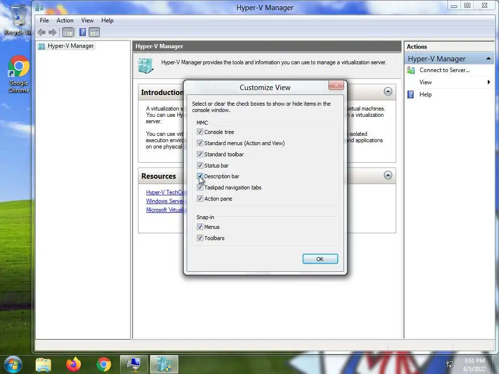
Task: Close the Customize View dialog
Action: pos(336,85)
